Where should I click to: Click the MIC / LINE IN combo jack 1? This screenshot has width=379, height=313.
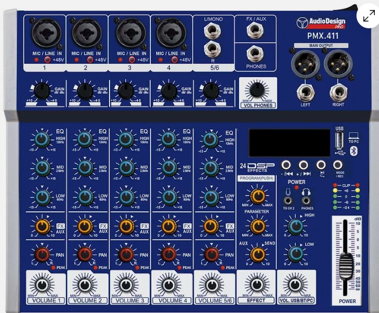pos(46,33)
